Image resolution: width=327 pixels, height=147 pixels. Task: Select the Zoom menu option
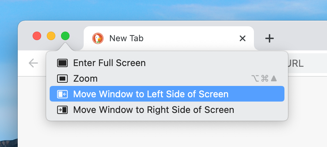click(x=85, y=78)
